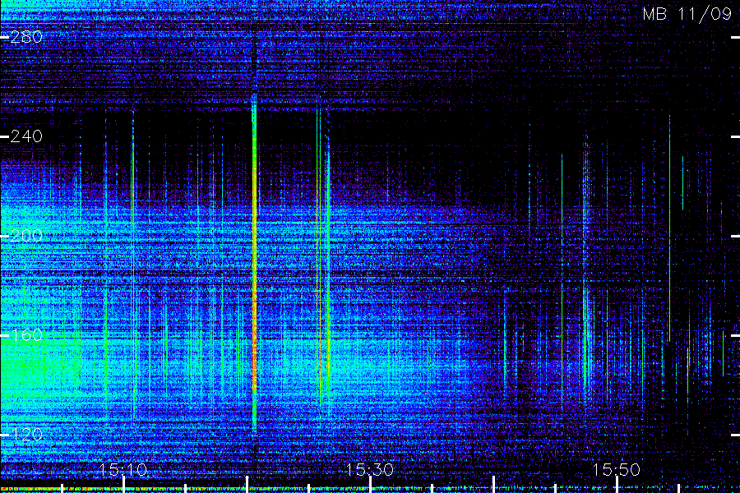Viewport: 740px width, 493px height.
Task: Click the 160 frequency axis label
Action: click(x=26, y=335)
